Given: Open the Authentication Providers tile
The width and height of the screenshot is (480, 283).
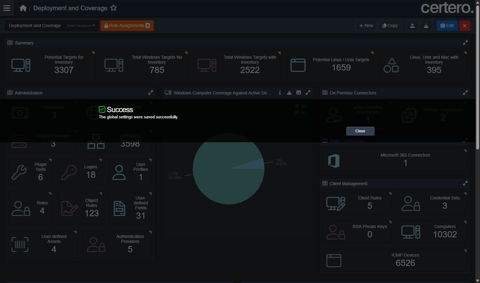Looking at the screenshot, I should 117,244.
